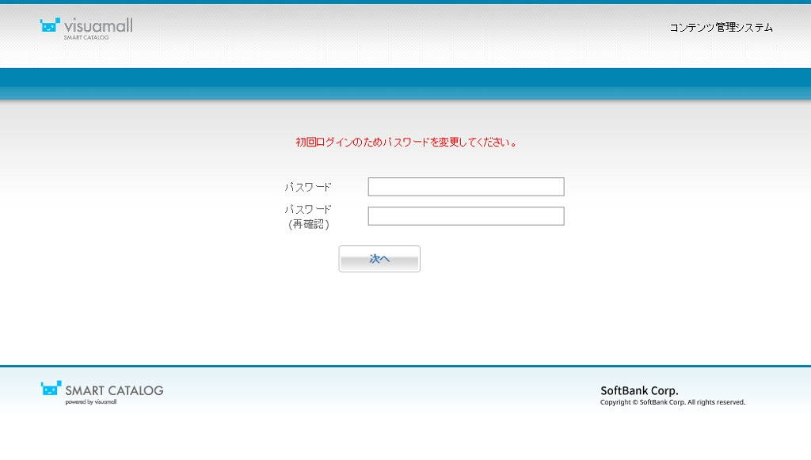
Task: Focus the パスワード input field
Action: (466, 187)
